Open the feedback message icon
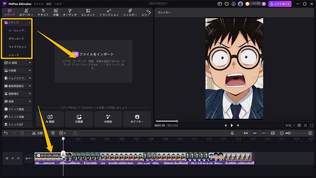This screenshot has width=316, height=178. 227,4
